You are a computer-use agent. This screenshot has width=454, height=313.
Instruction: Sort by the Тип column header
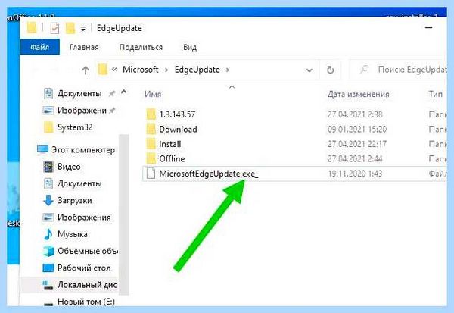click(x=436, y=94)
